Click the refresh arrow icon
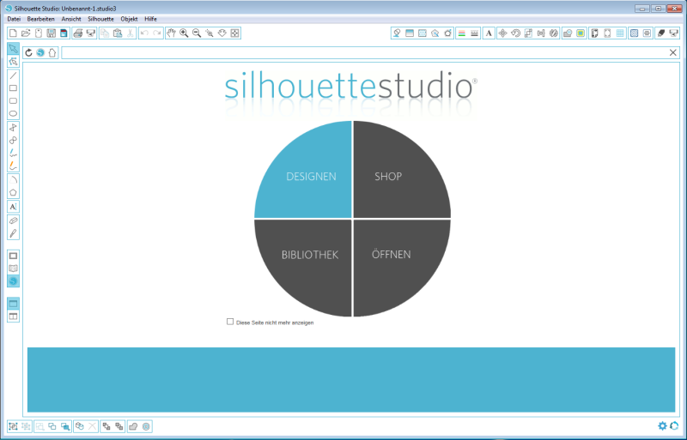Viewport: 687px width, 440px height. coord(28,53)
